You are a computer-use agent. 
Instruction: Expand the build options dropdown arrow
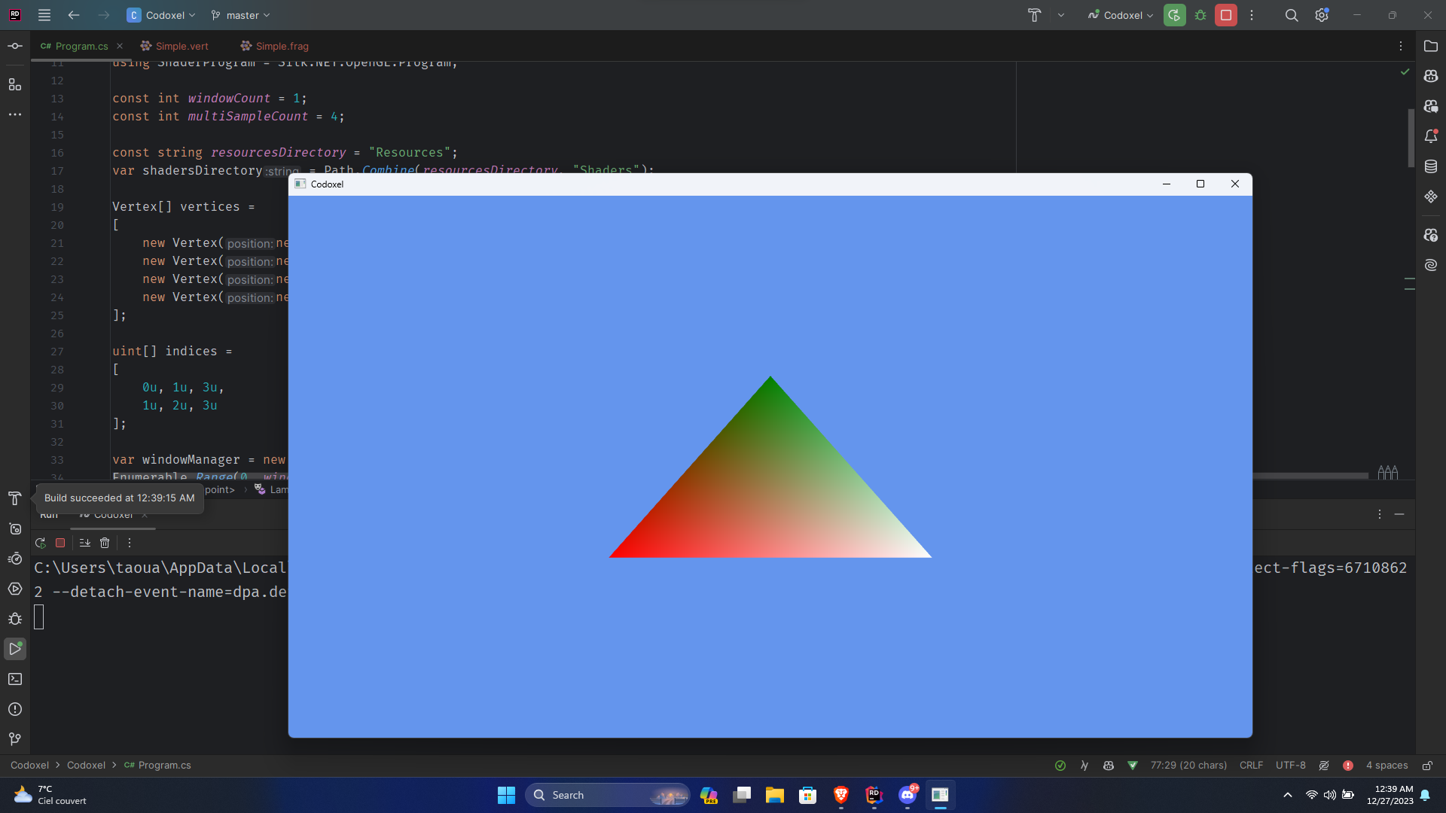[x=1061, y=15]
